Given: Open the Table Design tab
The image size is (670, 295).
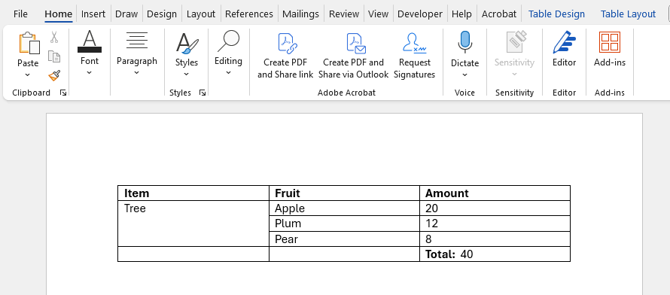Looking at the screenshot, I should click(x=556, y=14).
